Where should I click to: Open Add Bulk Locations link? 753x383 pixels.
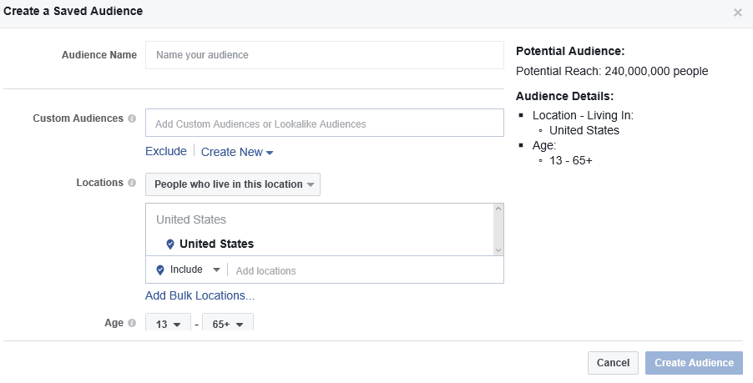point(200,295)
